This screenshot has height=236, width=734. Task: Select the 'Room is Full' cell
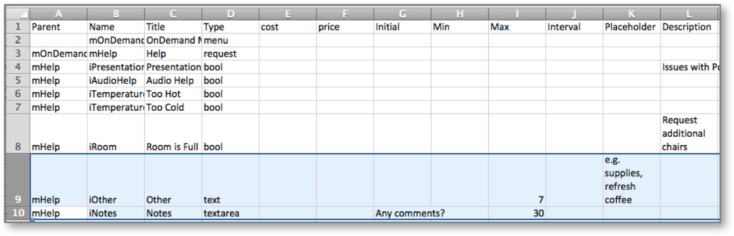pyautogui.click(x=173, y=134)
